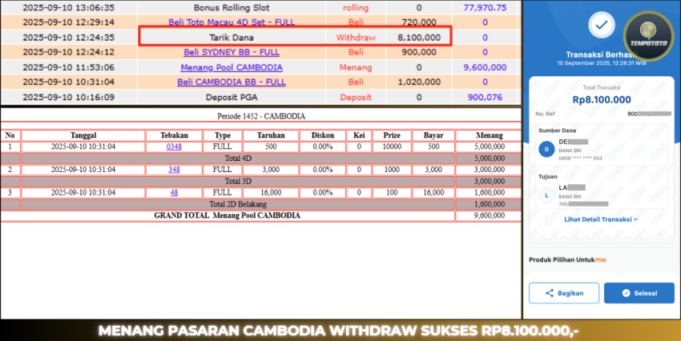Open the 348 tebakan link
Screen dimensions: 681x341
point(174,170)
